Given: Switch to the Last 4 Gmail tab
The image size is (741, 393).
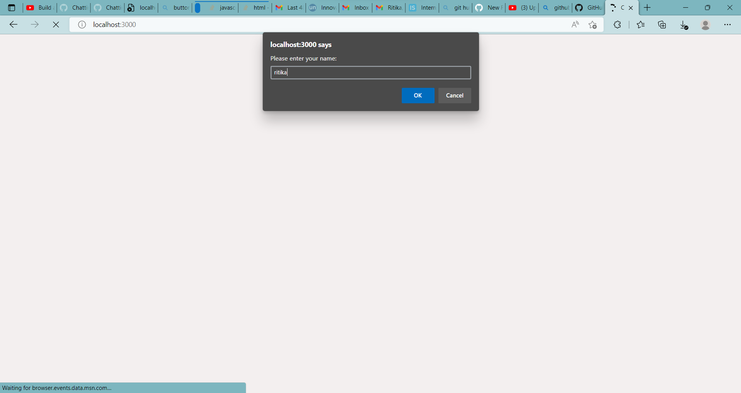Looking at the screenshot, I should coord(289,8).
